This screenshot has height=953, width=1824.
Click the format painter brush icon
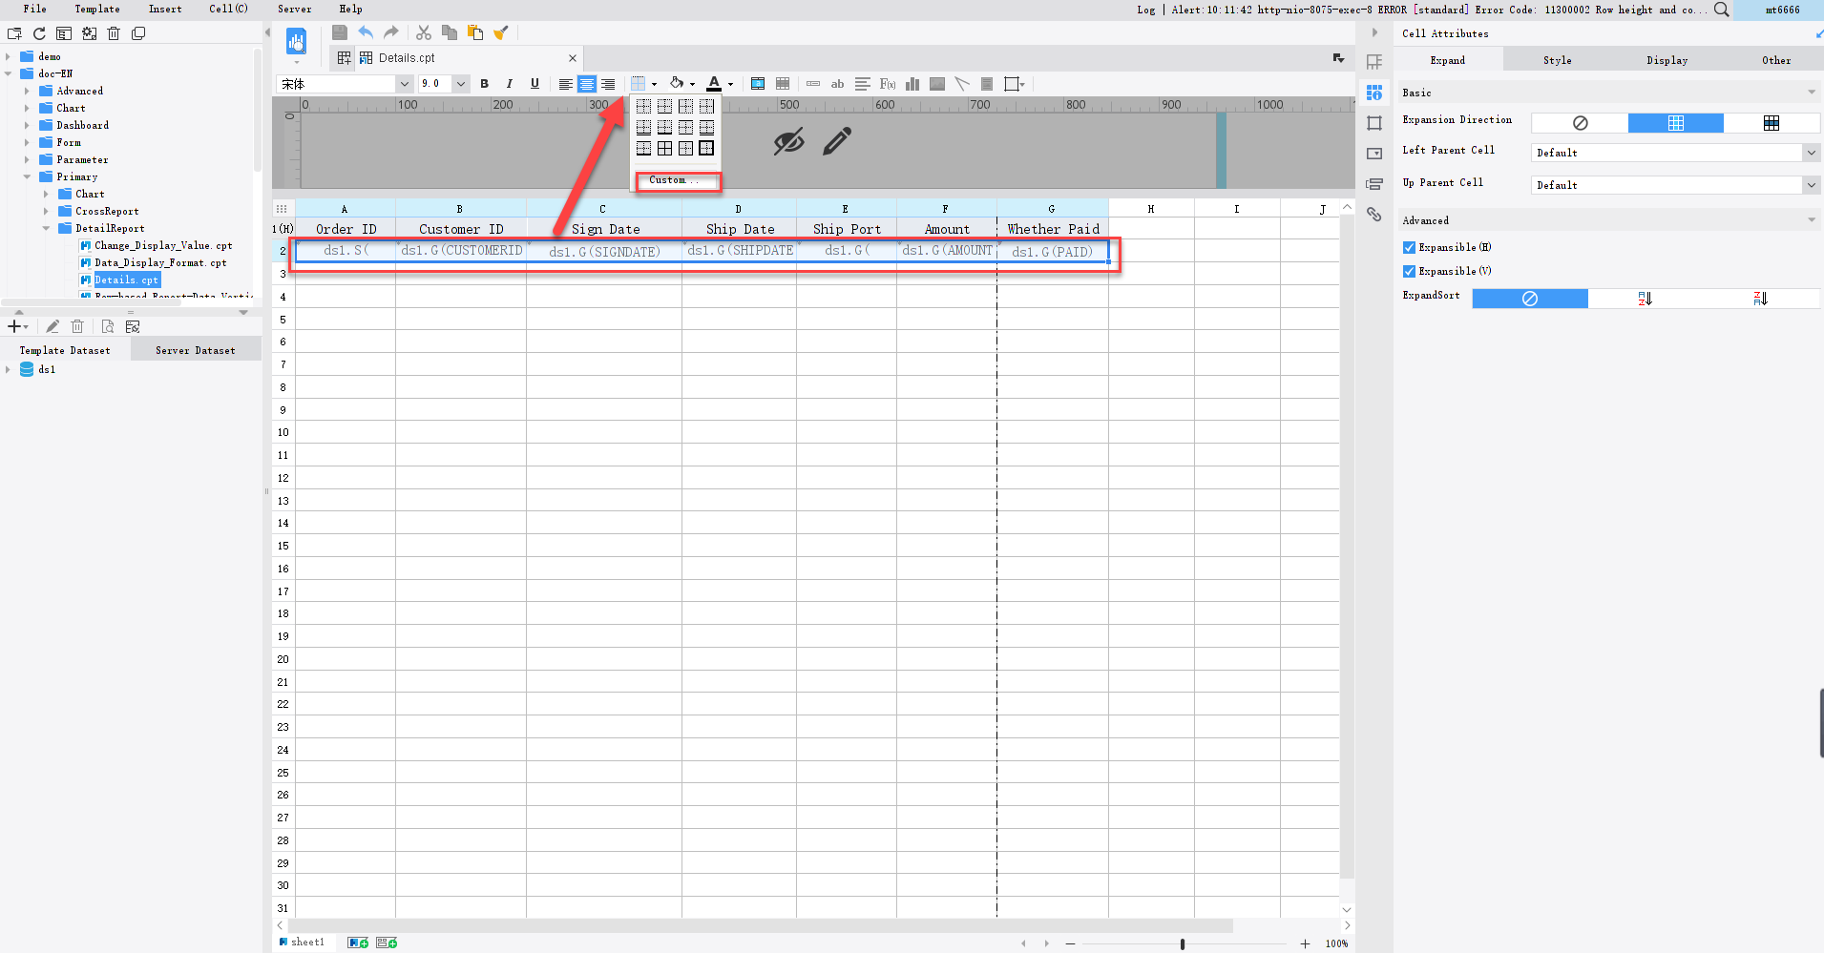pos(501,32)
